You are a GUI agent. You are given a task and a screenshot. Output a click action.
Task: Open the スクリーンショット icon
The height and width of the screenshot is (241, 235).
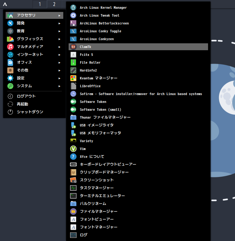[73, 180]
